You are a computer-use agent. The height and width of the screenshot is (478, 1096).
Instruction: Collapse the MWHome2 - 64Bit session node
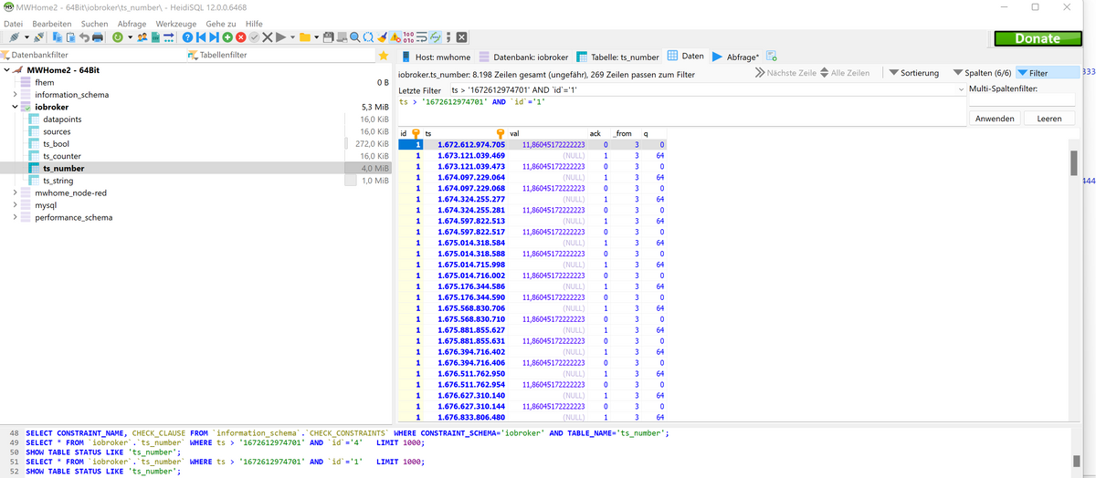(x=7, y=70)
